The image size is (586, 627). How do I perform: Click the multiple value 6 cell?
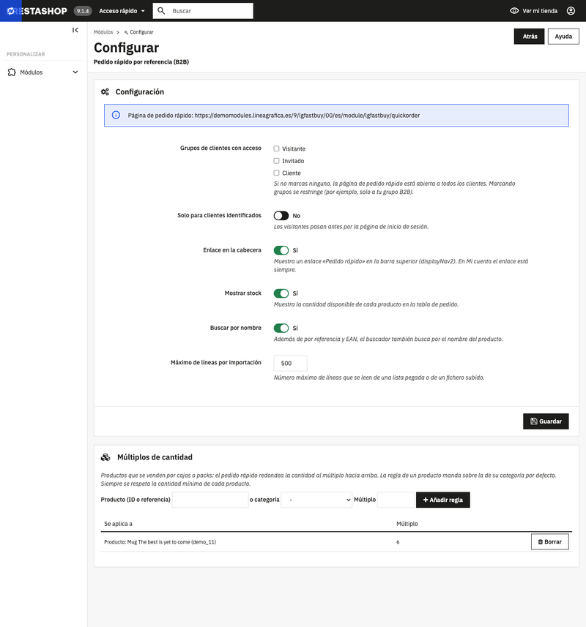tap(398, 542)
